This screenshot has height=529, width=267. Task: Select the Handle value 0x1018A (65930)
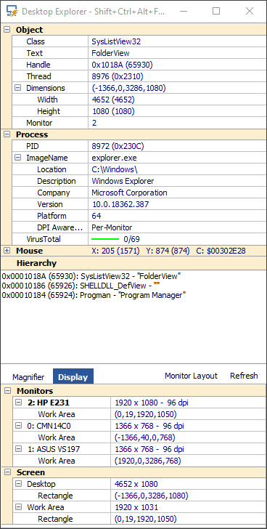click(122, 65)
